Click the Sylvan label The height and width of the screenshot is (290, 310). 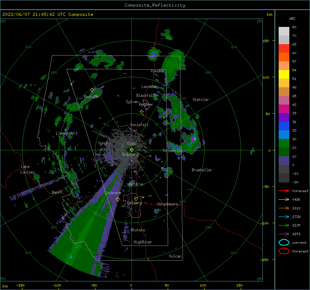[132, 102]
